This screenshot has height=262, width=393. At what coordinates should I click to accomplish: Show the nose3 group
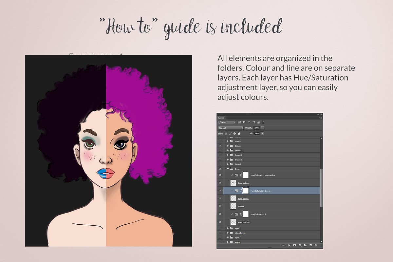point(220,141)
